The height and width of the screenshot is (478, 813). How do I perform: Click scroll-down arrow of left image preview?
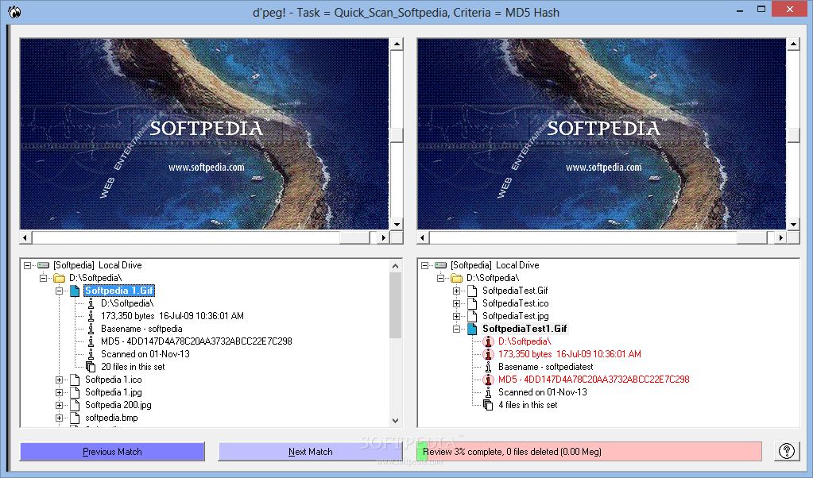click(397, 224)
